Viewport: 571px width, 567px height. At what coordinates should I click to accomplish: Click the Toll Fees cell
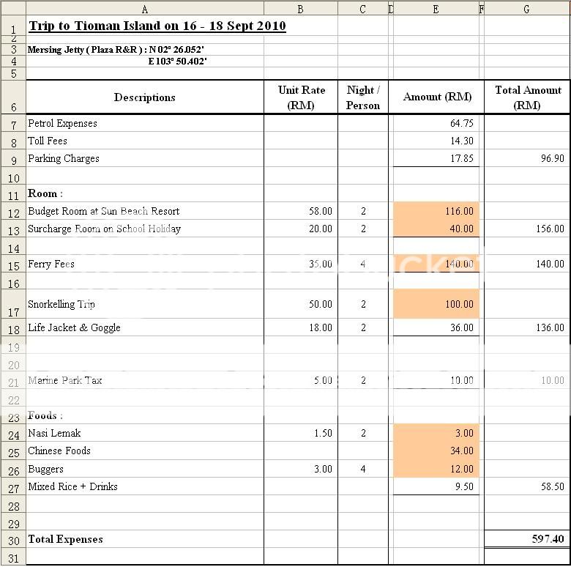point(145,141)
